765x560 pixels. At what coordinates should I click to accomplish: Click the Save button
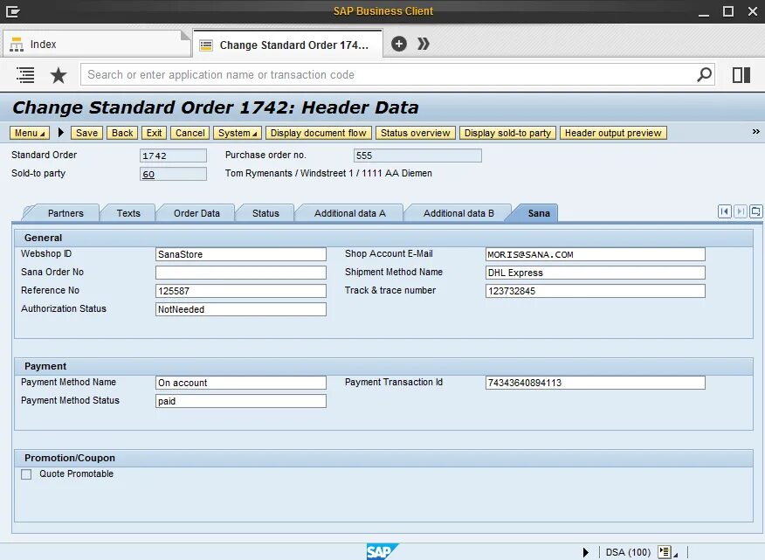pyautogui.click(x=86, y=133)
